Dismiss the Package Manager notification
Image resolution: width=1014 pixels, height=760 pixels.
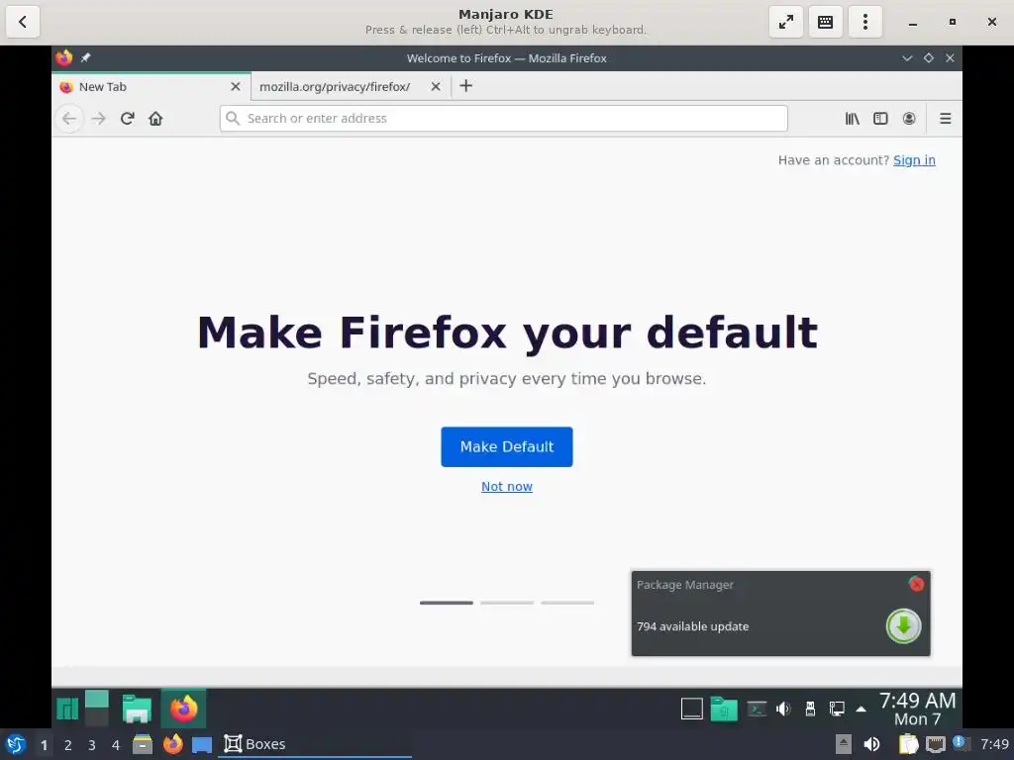(916, 584)
